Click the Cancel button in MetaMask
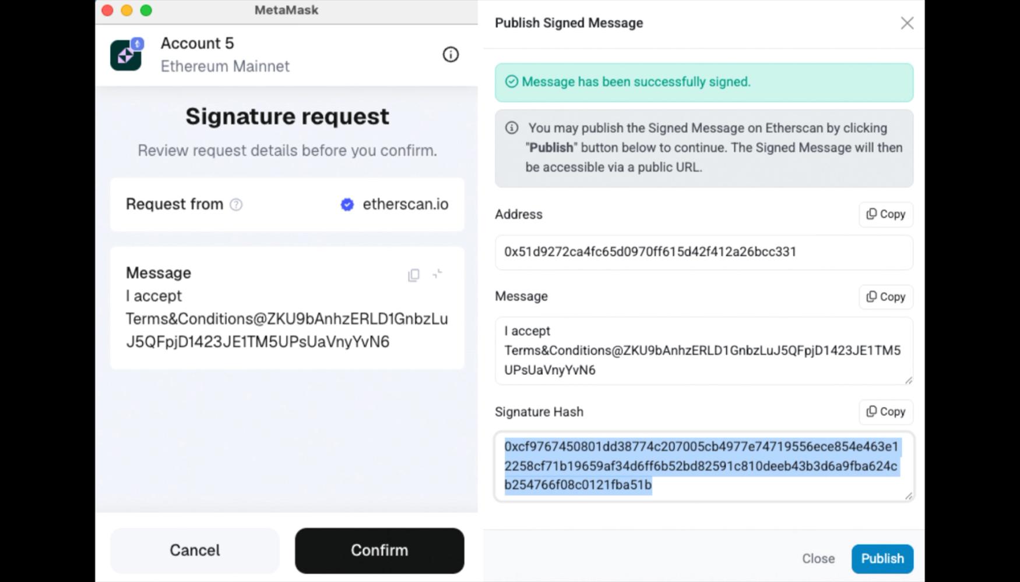 [x=195, y=551]
